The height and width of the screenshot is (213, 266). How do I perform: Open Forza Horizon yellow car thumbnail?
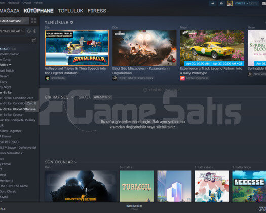(x=212, y=48)
